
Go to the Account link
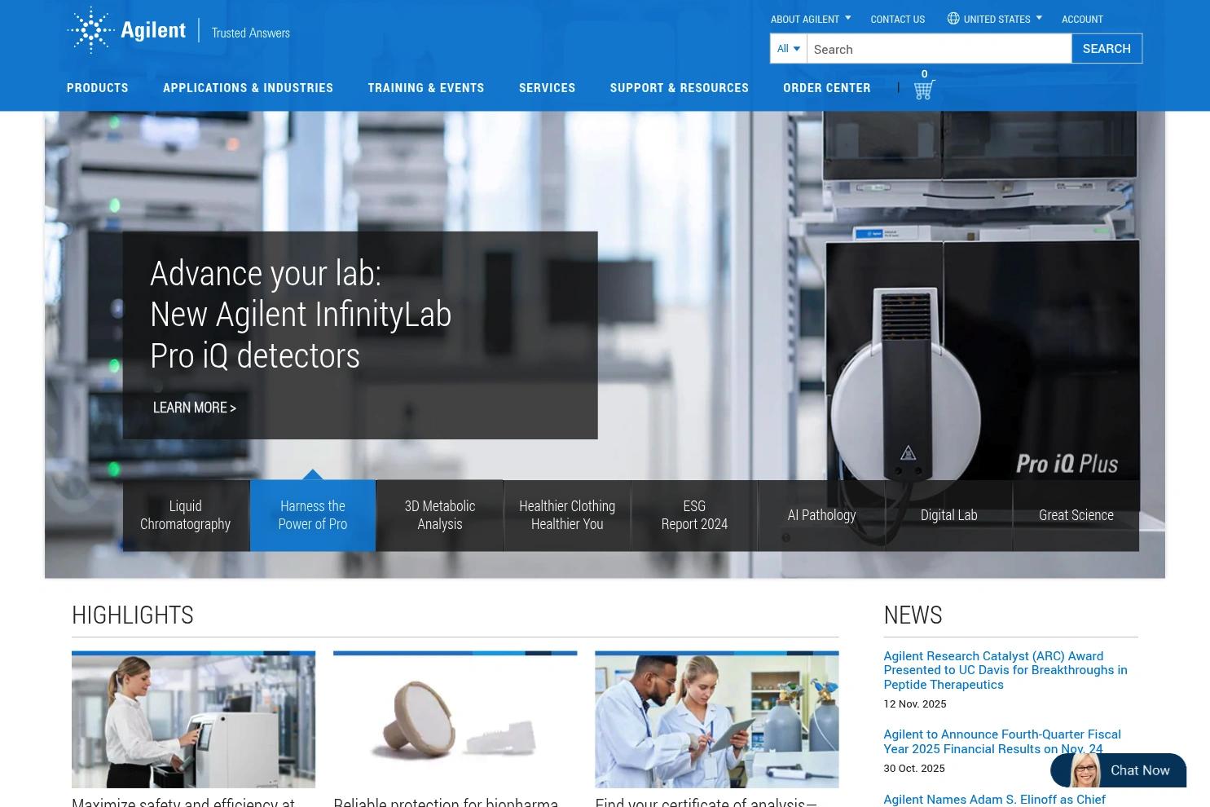(x=1082, y=19)
